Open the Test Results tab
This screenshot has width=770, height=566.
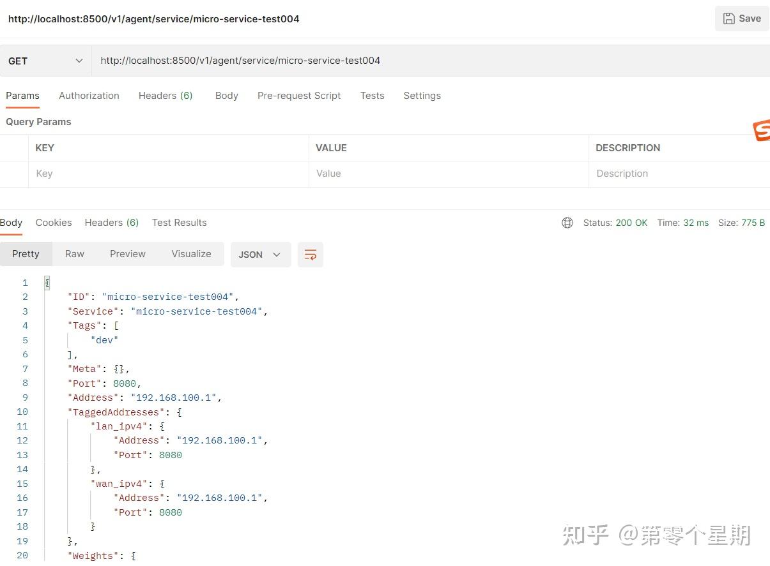179,223
